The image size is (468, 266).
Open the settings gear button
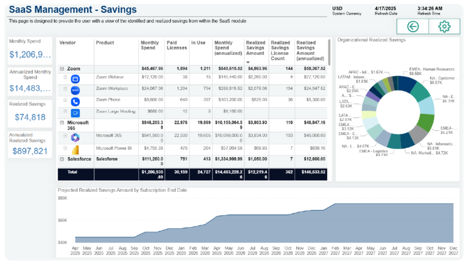pos(444,26)
